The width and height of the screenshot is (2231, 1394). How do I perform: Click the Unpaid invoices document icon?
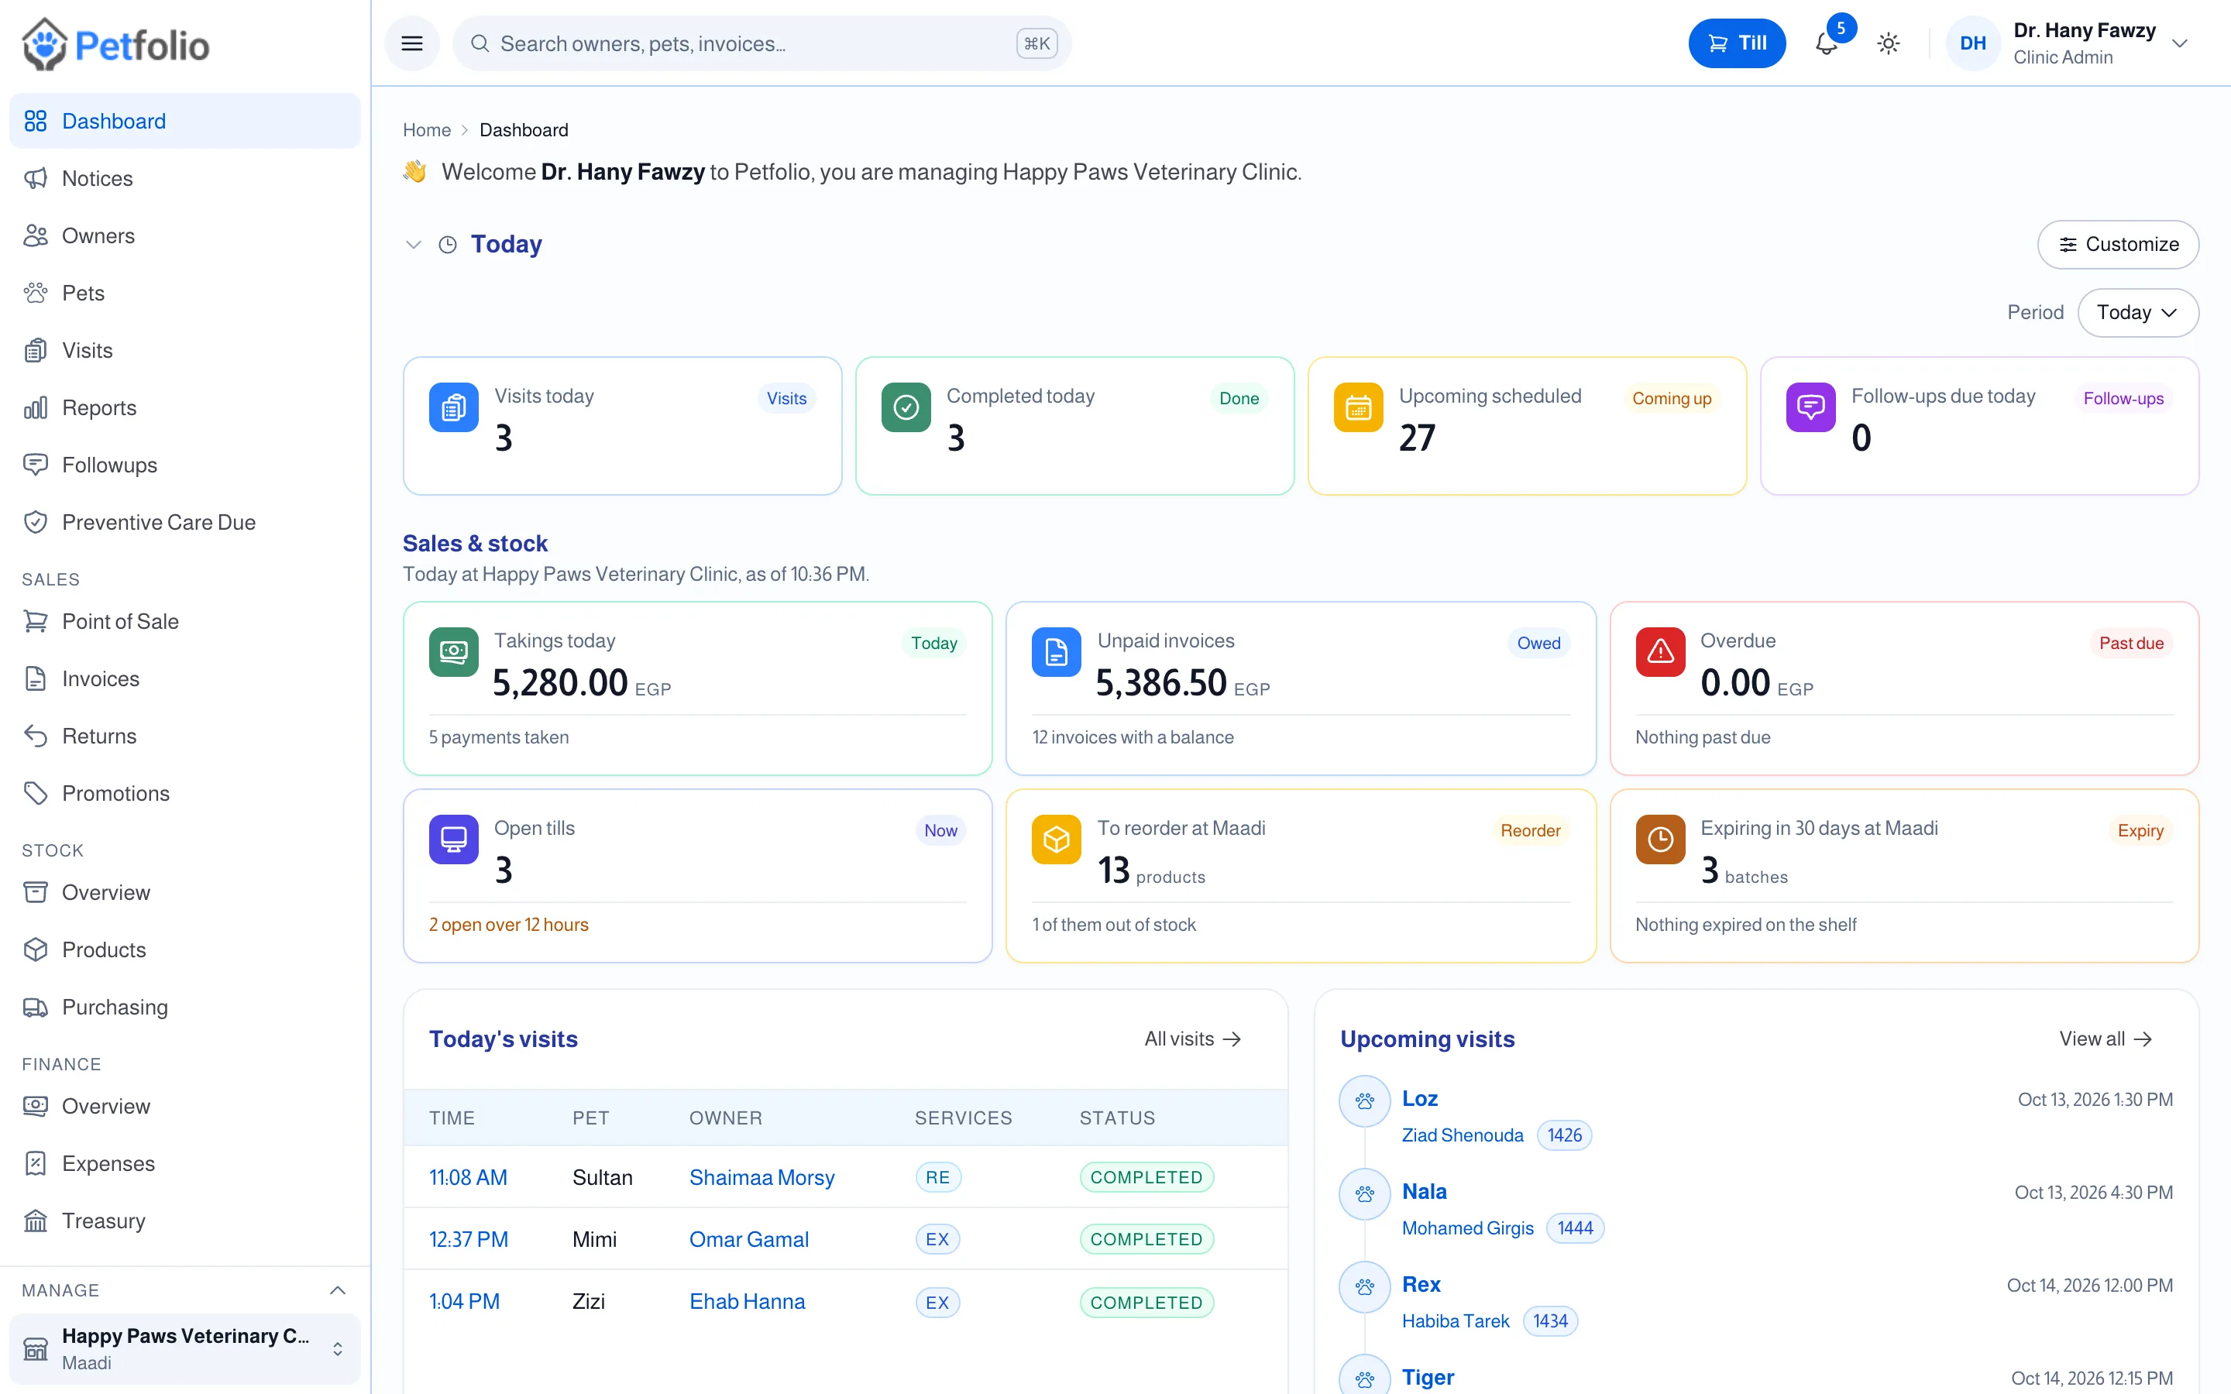click(1057, 652)
